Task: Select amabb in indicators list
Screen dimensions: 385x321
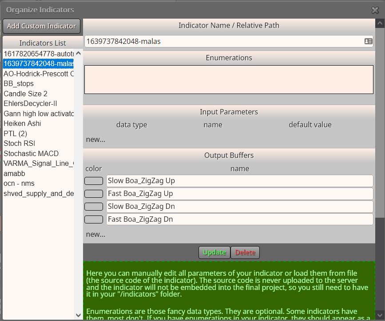Action: point(38,173)
